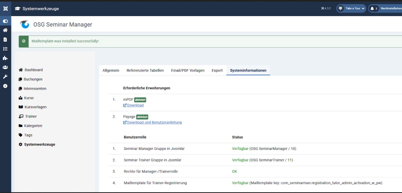Screen dimensions: 402x193
Task: Open Home dashboard from the house icon
Action: click(x=5, y=30)
